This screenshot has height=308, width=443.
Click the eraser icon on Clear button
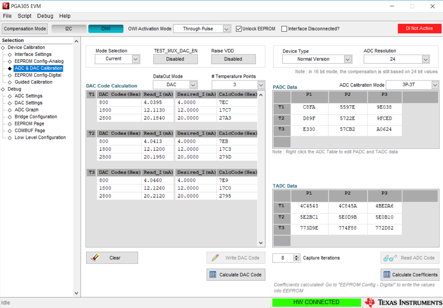point(95,258)
